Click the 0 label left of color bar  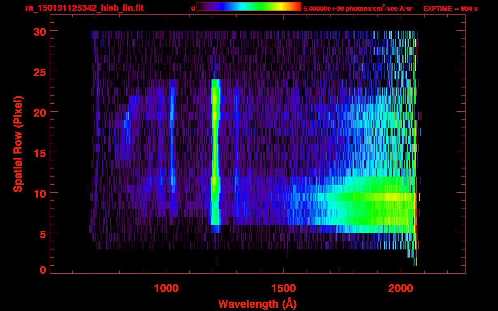point(193,9)
